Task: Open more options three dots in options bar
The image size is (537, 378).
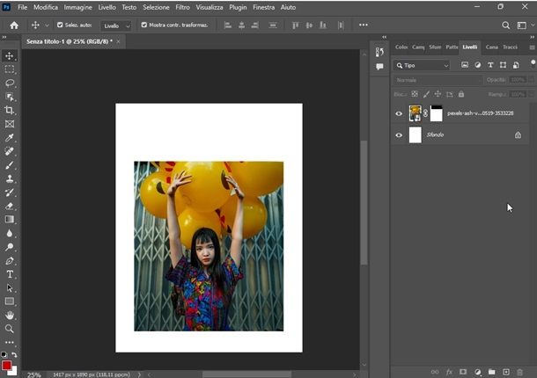Action: coord(364,25)
